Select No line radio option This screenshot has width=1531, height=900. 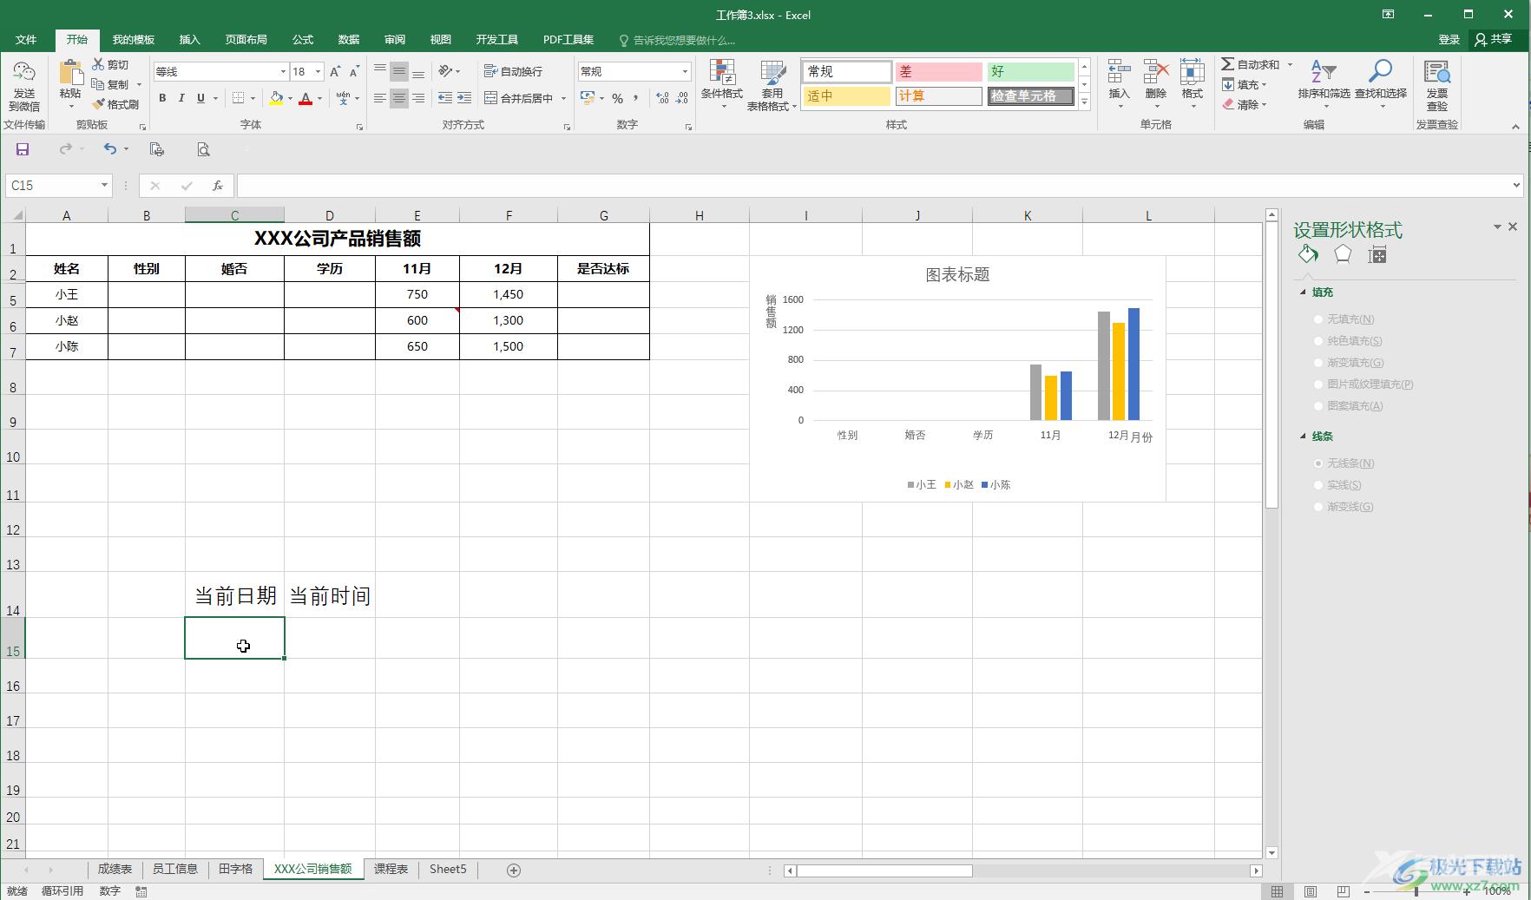click(1319, 463)
